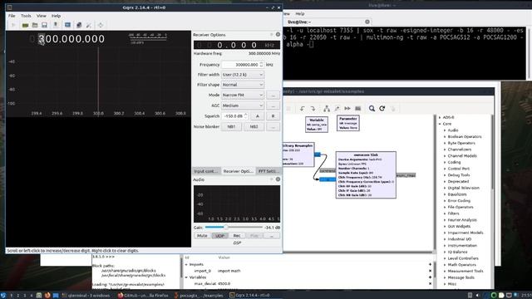Click the I/Q recording icon in Gqrx toolbar

(x=56, y=25)
